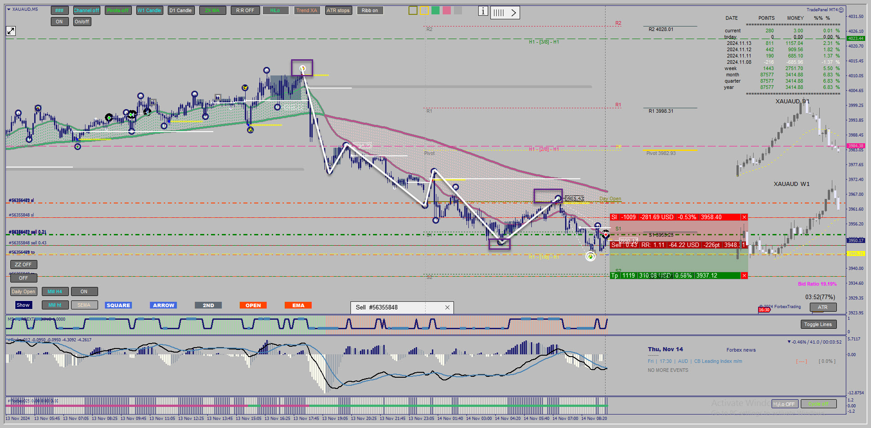Toggle the Hi/Lo OFF button

pyautogui.click(x=785, y=404)
